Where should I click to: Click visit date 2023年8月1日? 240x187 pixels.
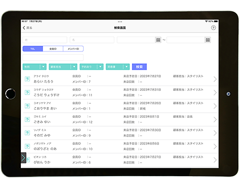tap(150, 117)
